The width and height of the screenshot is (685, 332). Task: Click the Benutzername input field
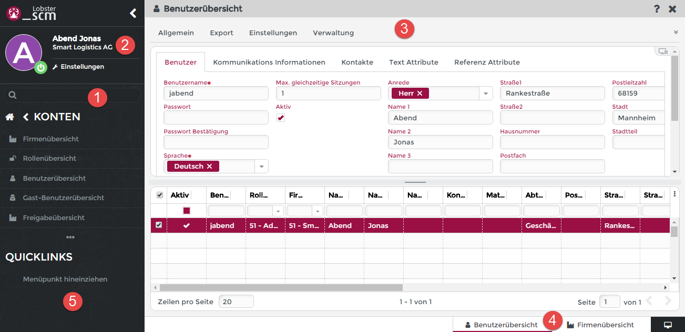[216, 94]
